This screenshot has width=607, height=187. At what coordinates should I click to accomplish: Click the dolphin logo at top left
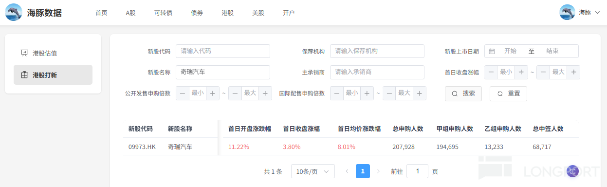[14, 12]
